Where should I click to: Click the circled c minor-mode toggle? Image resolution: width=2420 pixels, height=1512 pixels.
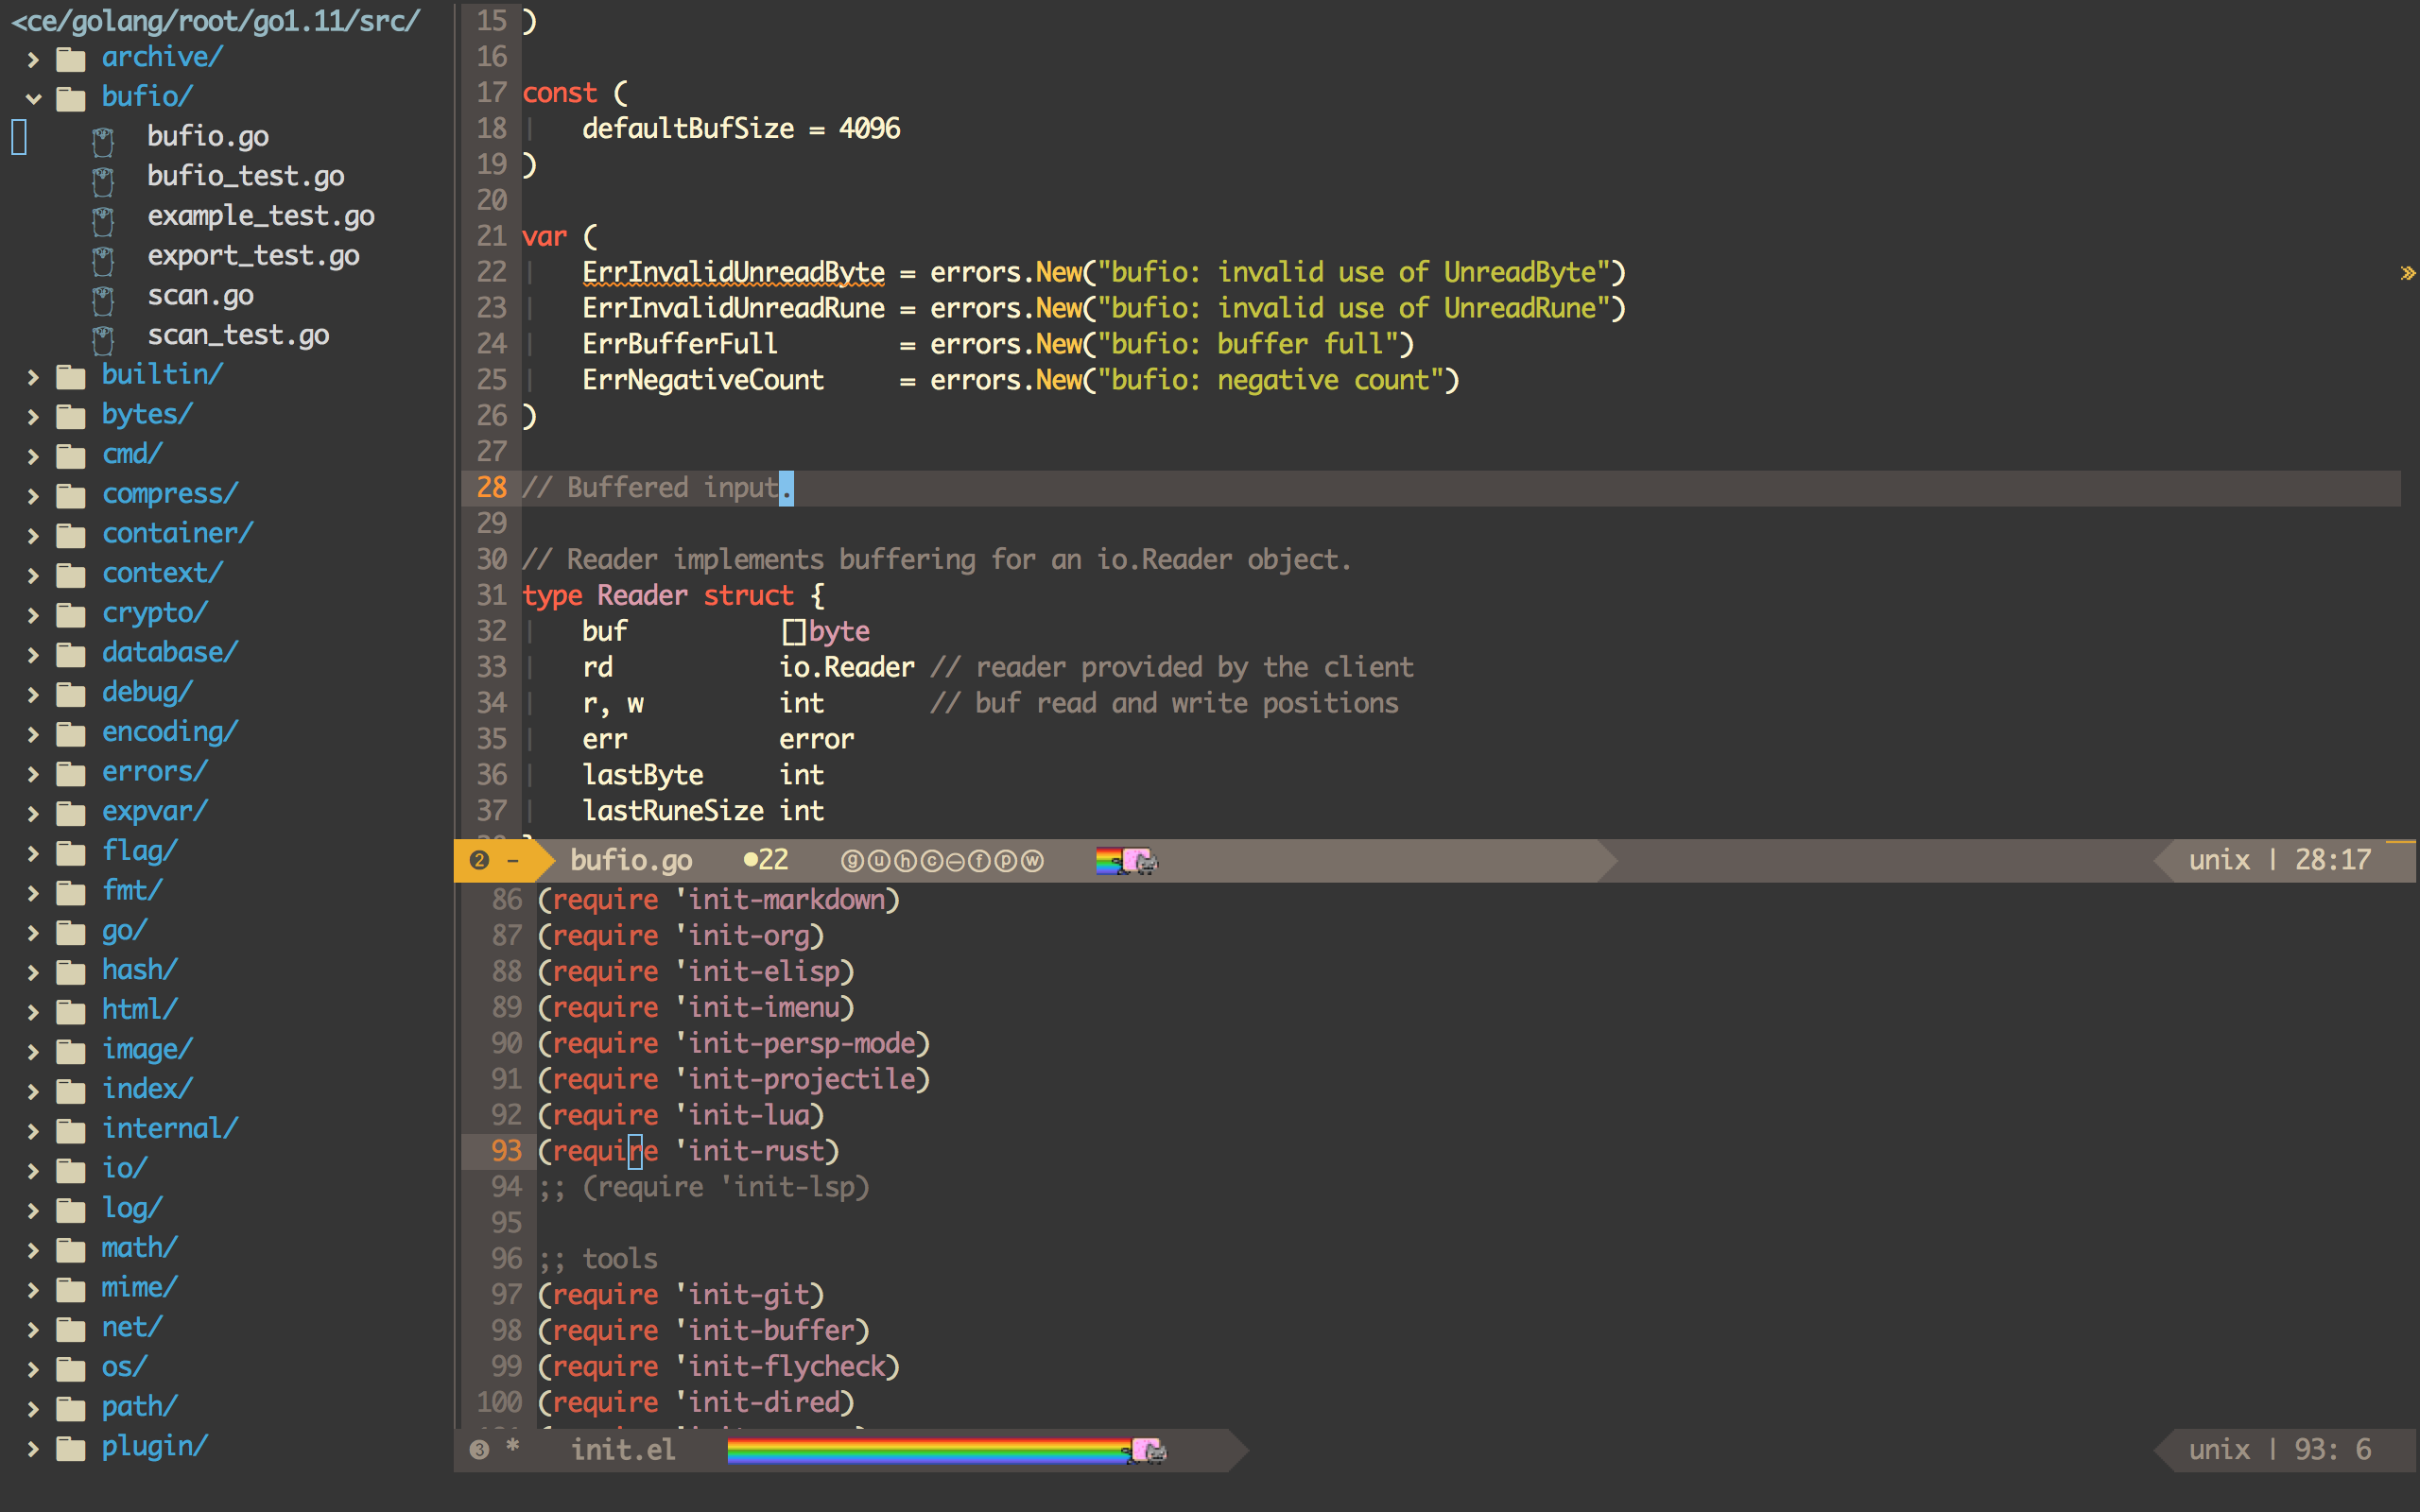click(x=931, y=861)
